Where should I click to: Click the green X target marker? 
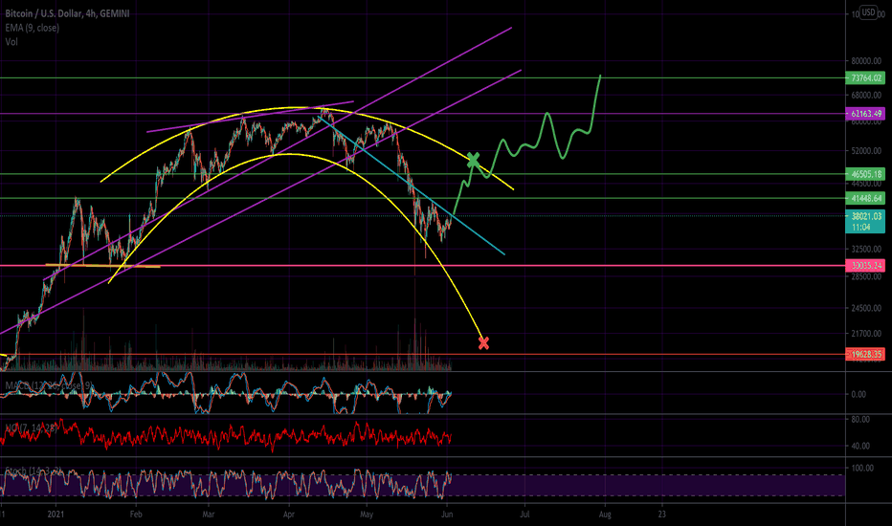coord(473,160)
